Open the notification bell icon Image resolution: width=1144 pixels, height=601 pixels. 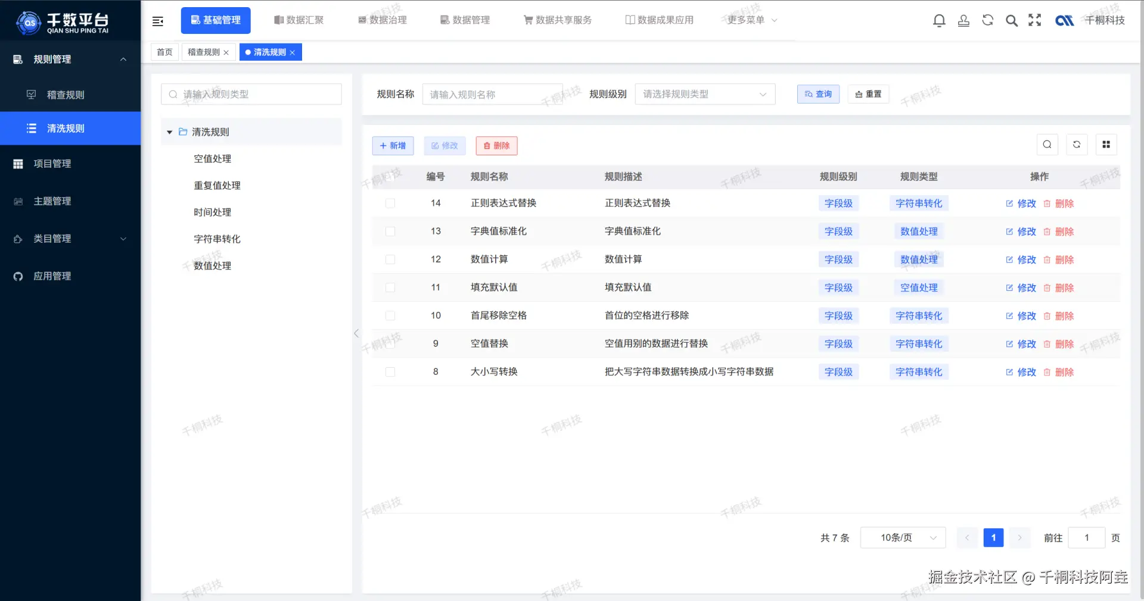pos(939,20)
